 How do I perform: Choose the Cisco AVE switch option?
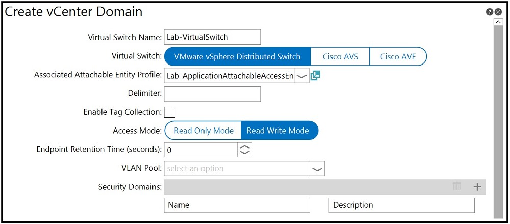[398, 56]
